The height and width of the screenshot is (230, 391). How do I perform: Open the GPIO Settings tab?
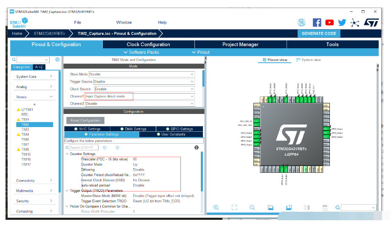pyautogui.click(x=180, y=129)
